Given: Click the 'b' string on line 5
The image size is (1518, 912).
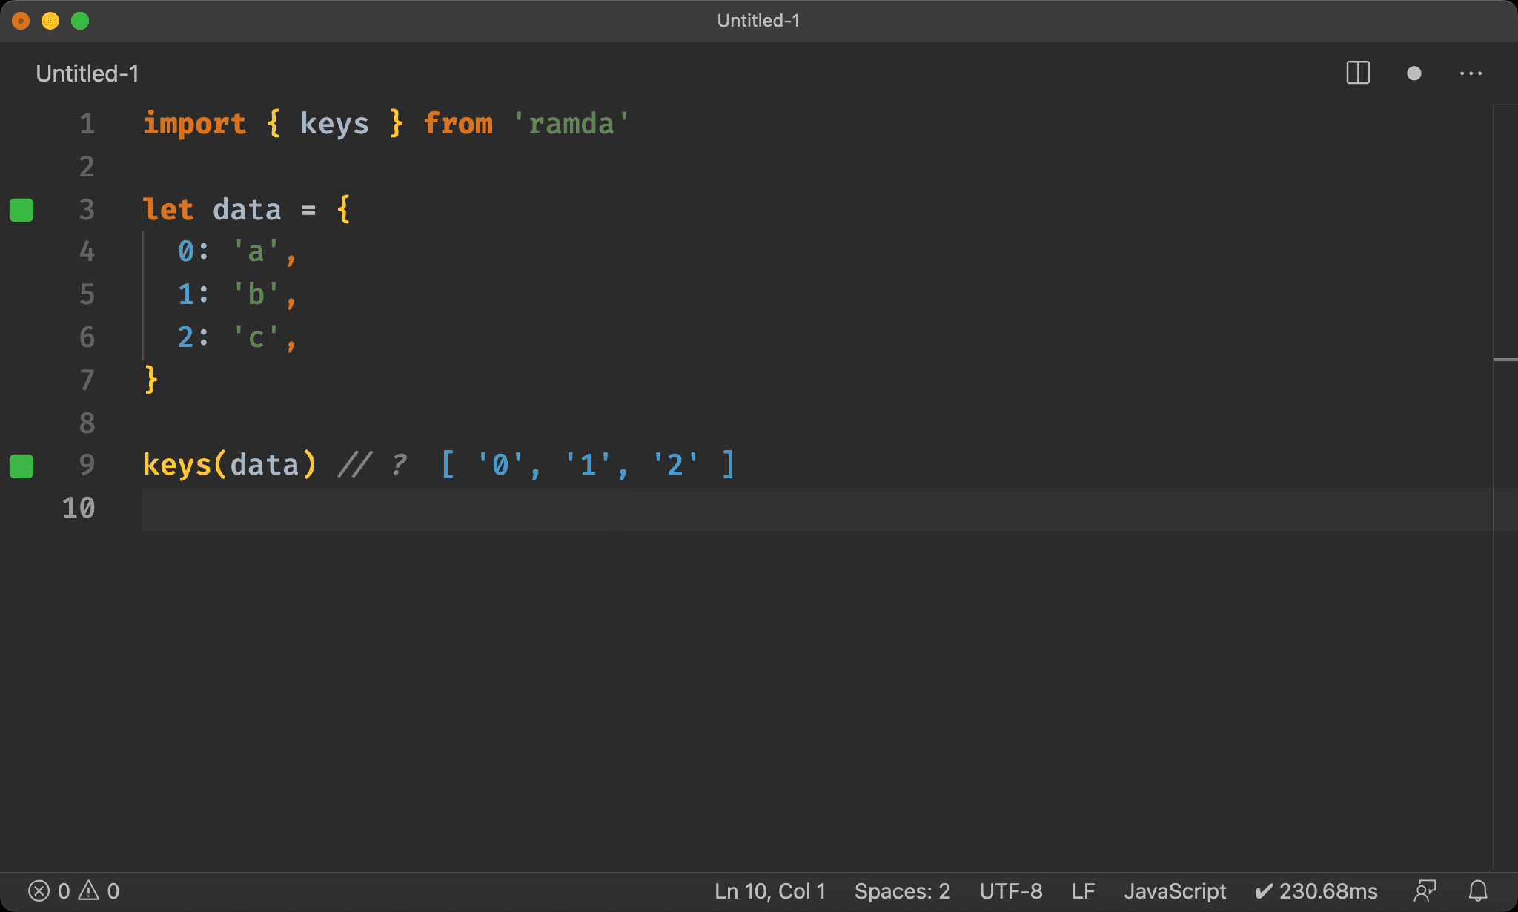Looking at the screenshot, I should [256, 294].
